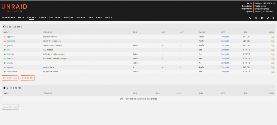This screenshot has width=277, height=125.
Task: Click the warning triangle beside domains
Action: (5, 41)
